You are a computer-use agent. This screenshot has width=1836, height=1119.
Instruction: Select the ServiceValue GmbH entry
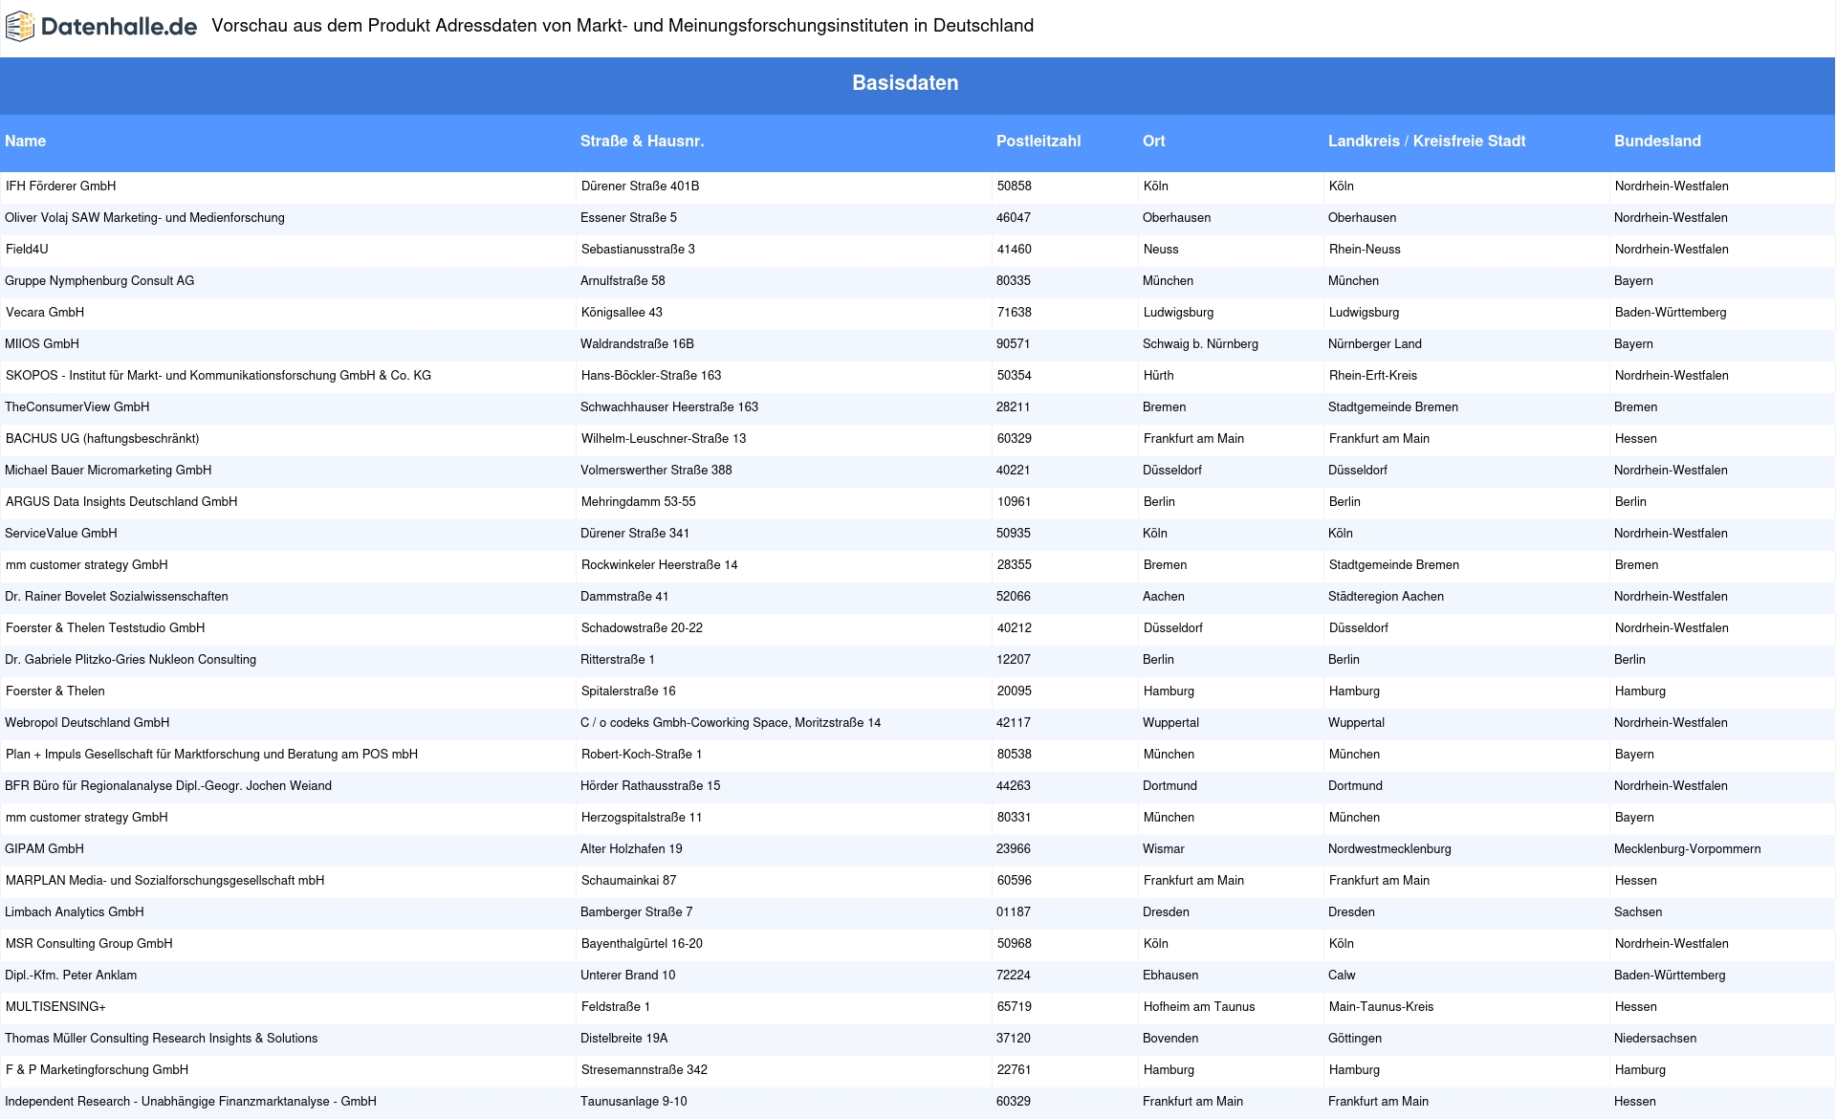click(x=61, y=534)
